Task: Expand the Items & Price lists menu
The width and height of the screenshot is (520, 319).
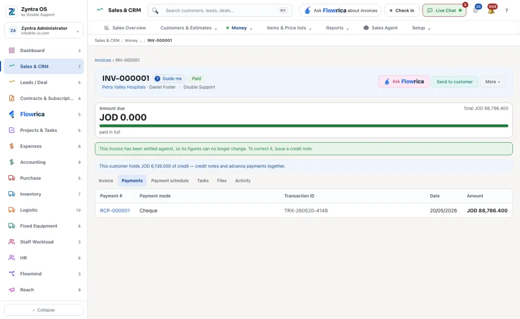Action: tap(310, 29)
